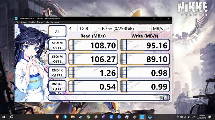The width and height of the screenshot is (215, 120).
Task: Open Windows taskbar search
Action: [x=11, y=117]
